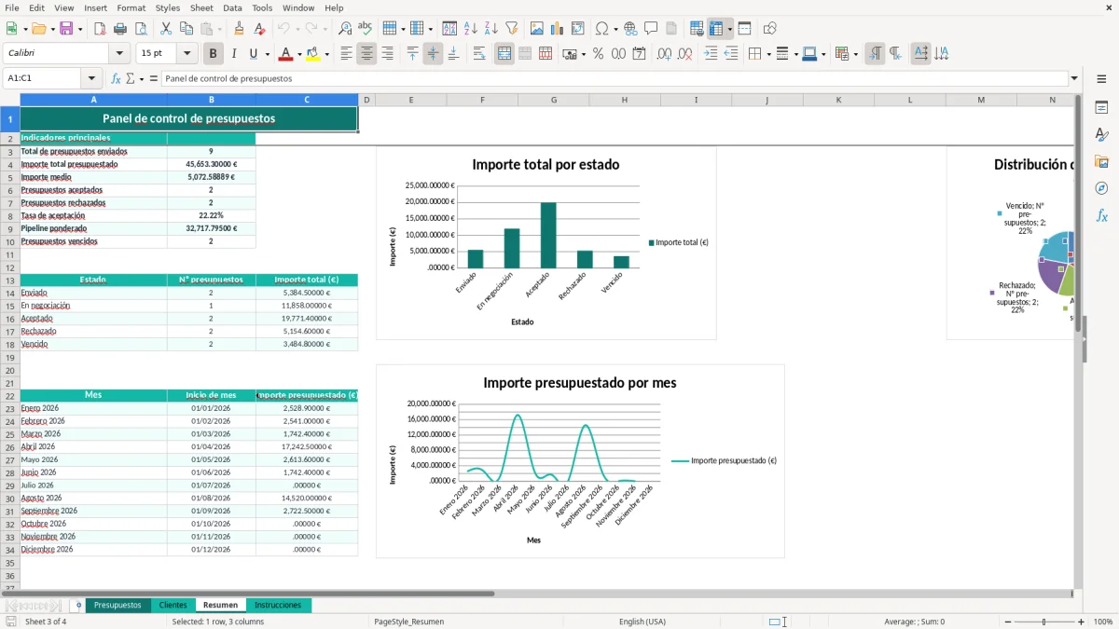Open background color dropdown arrow
The width and height of the screenshot is (1119, 629).
click(326, 54)
